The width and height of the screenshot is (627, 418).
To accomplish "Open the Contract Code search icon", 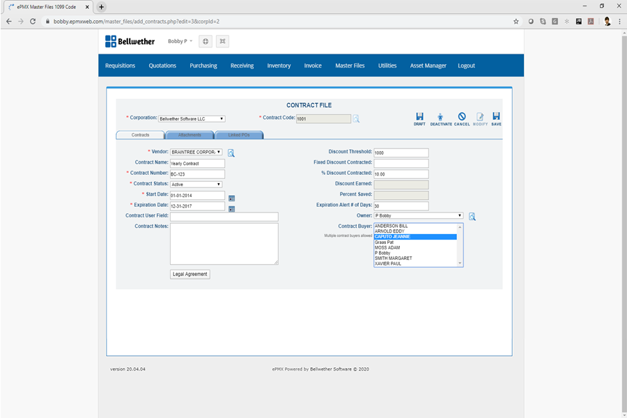I will click(356, 119).
